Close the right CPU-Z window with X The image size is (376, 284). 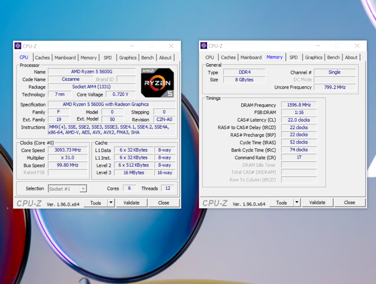click(357, 46)
